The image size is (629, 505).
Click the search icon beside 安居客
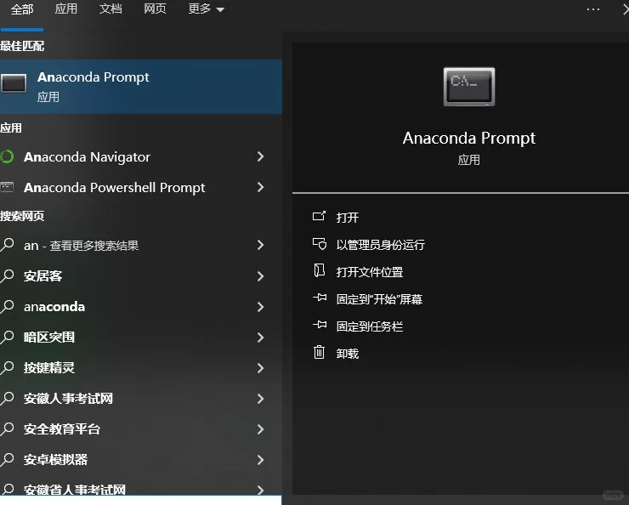(x=7, y=275)
